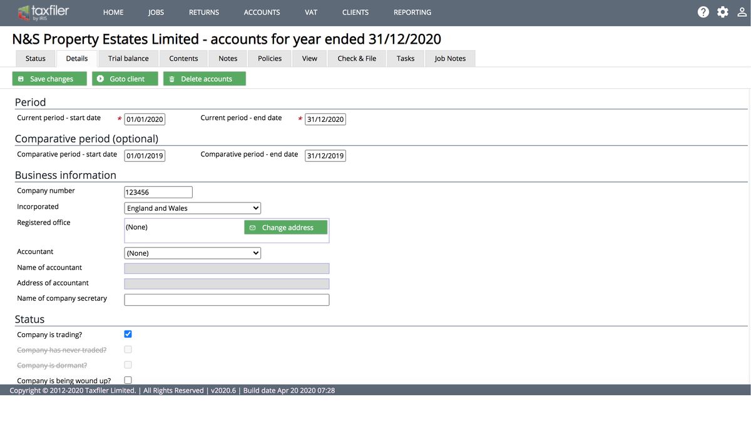The height and width of the screenshot is (422, 751).
Task: Click the trash icon on Delete accounts
Action: point(171,79)
